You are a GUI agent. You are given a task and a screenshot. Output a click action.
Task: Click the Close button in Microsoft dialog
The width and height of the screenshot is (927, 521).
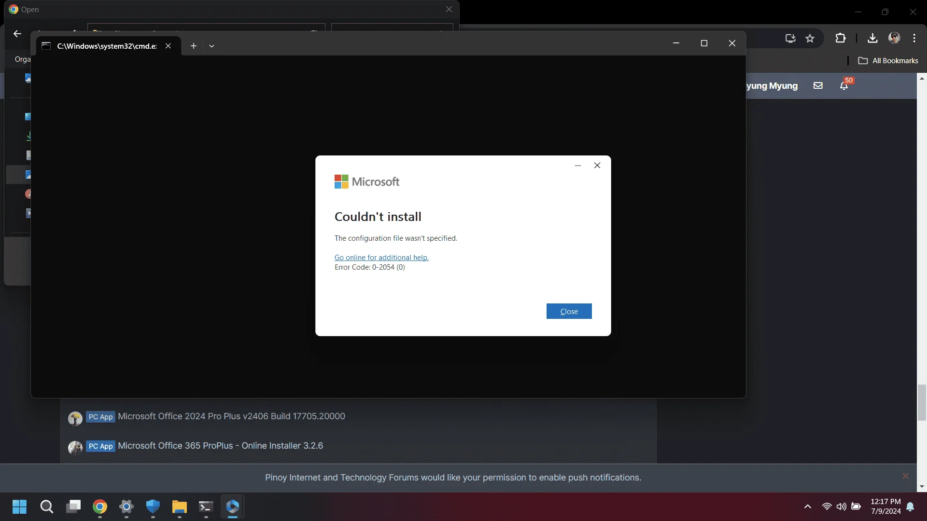tap(569, 311)
